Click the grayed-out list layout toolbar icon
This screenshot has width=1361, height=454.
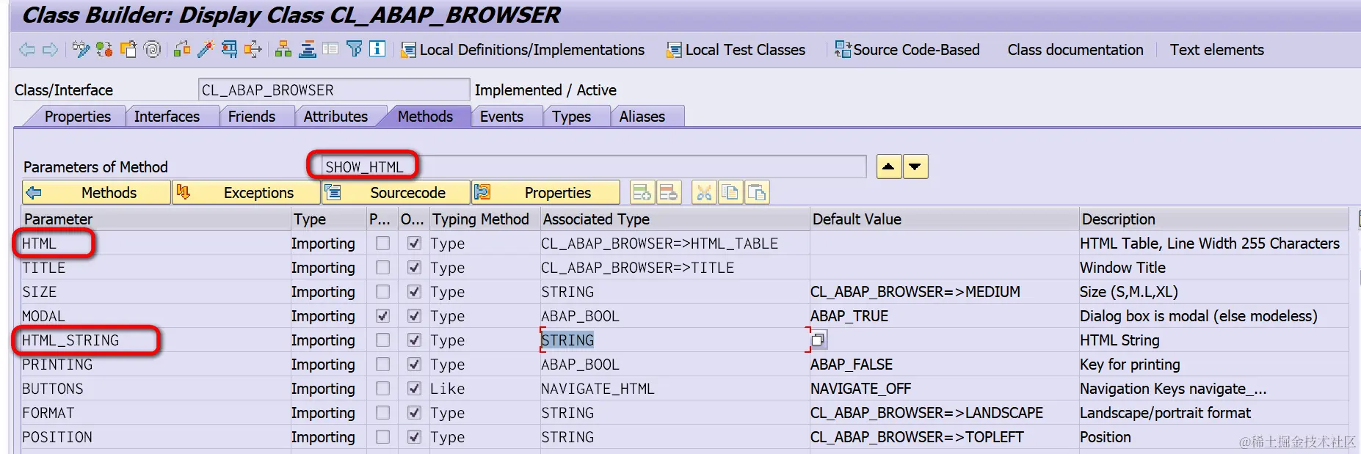(331, 49)
